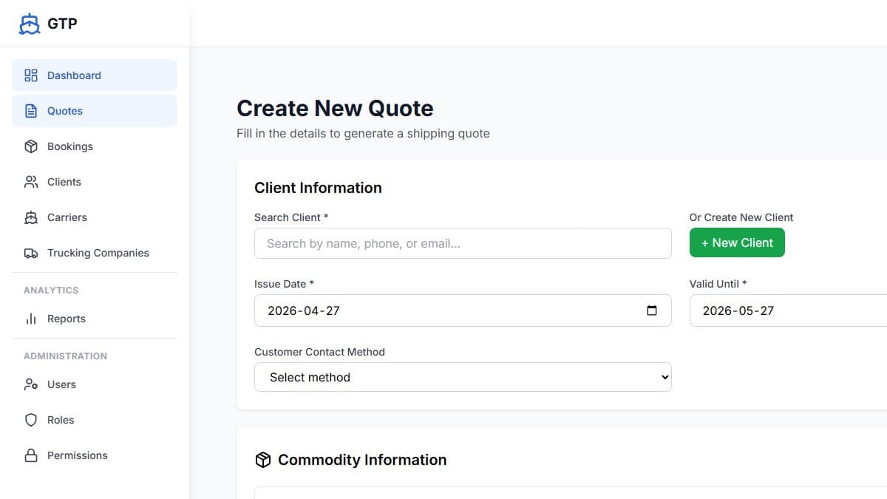Click the Valid Until date field
Viewport: 887px width, 499px height.
tap(788, 310)
